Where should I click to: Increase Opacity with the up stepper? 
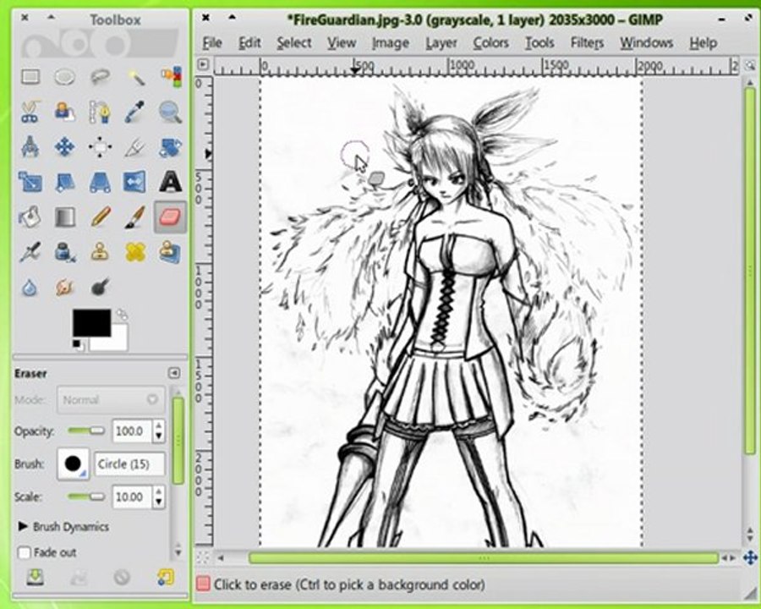159,426
